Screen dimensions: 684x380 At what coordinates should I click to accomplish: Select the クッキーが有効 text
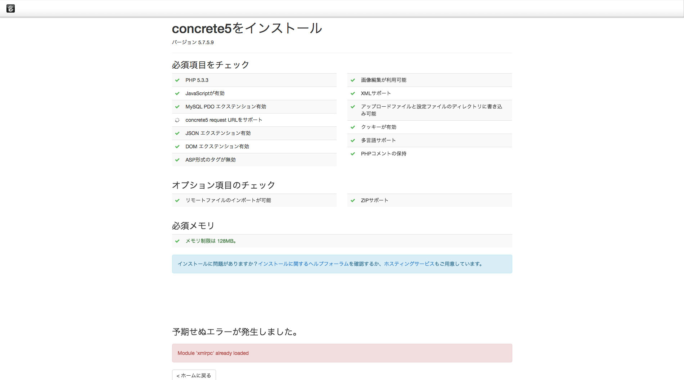pyautogui.click(x=379, y=127)
